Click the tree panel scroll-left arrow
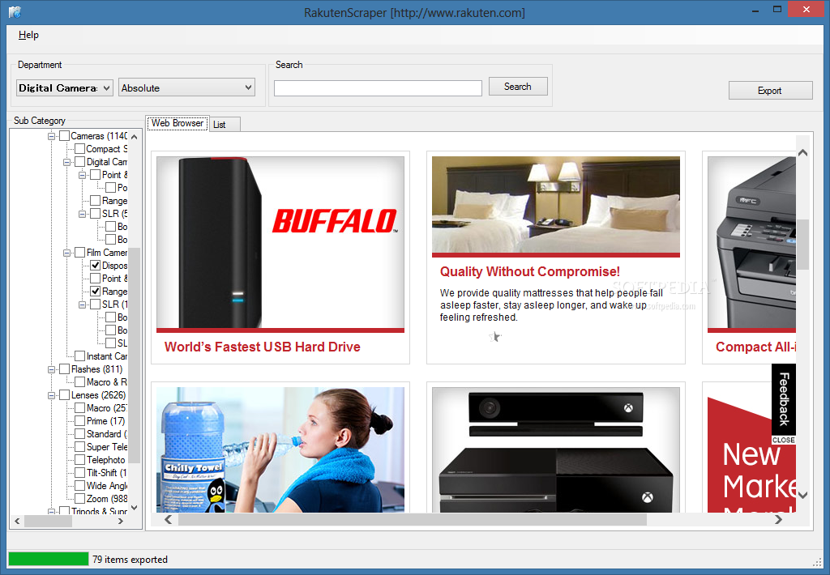Image resolution: width=830 pixels, height=575 pixels. pyautogui.click(x=17, y=521)
